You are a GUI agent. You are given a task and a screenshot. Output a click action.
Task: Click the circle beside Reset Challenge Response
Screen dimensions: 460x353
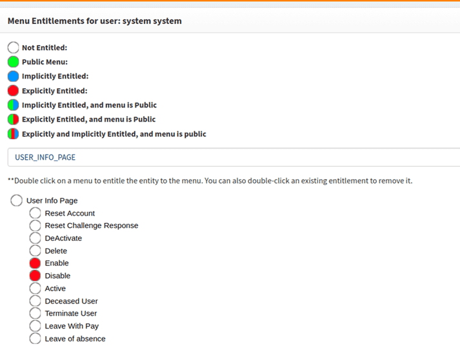coord(35,225)
